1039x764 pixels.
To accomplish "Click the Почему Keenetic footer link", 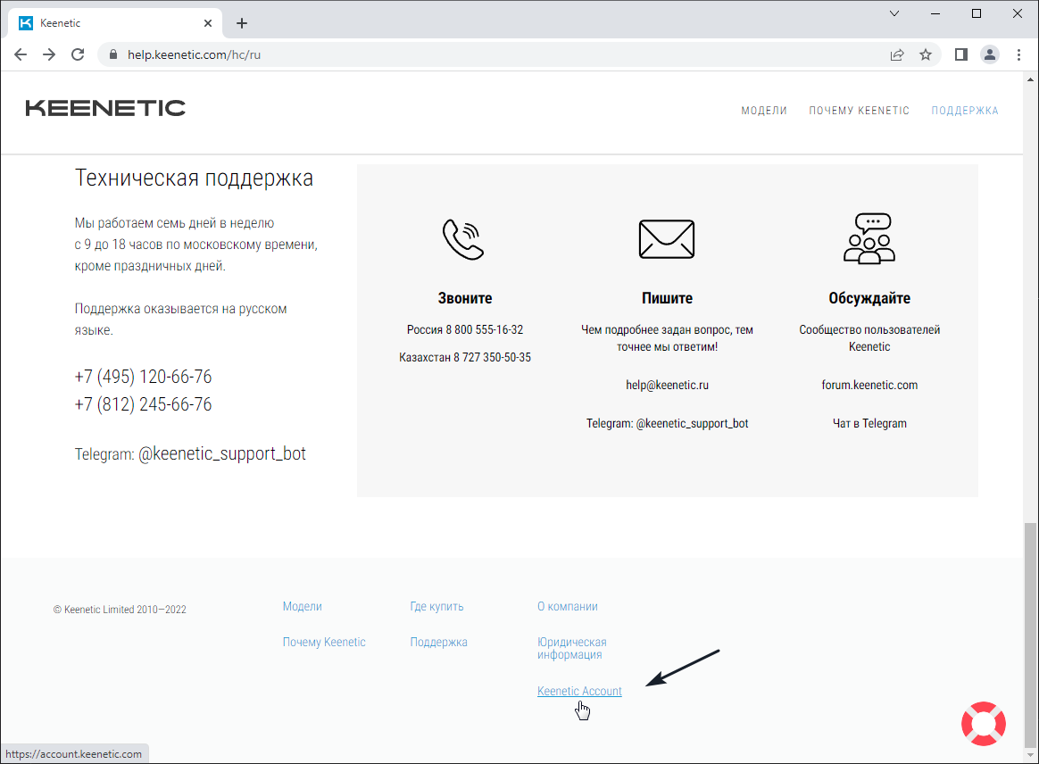I will tap(324, 642).
